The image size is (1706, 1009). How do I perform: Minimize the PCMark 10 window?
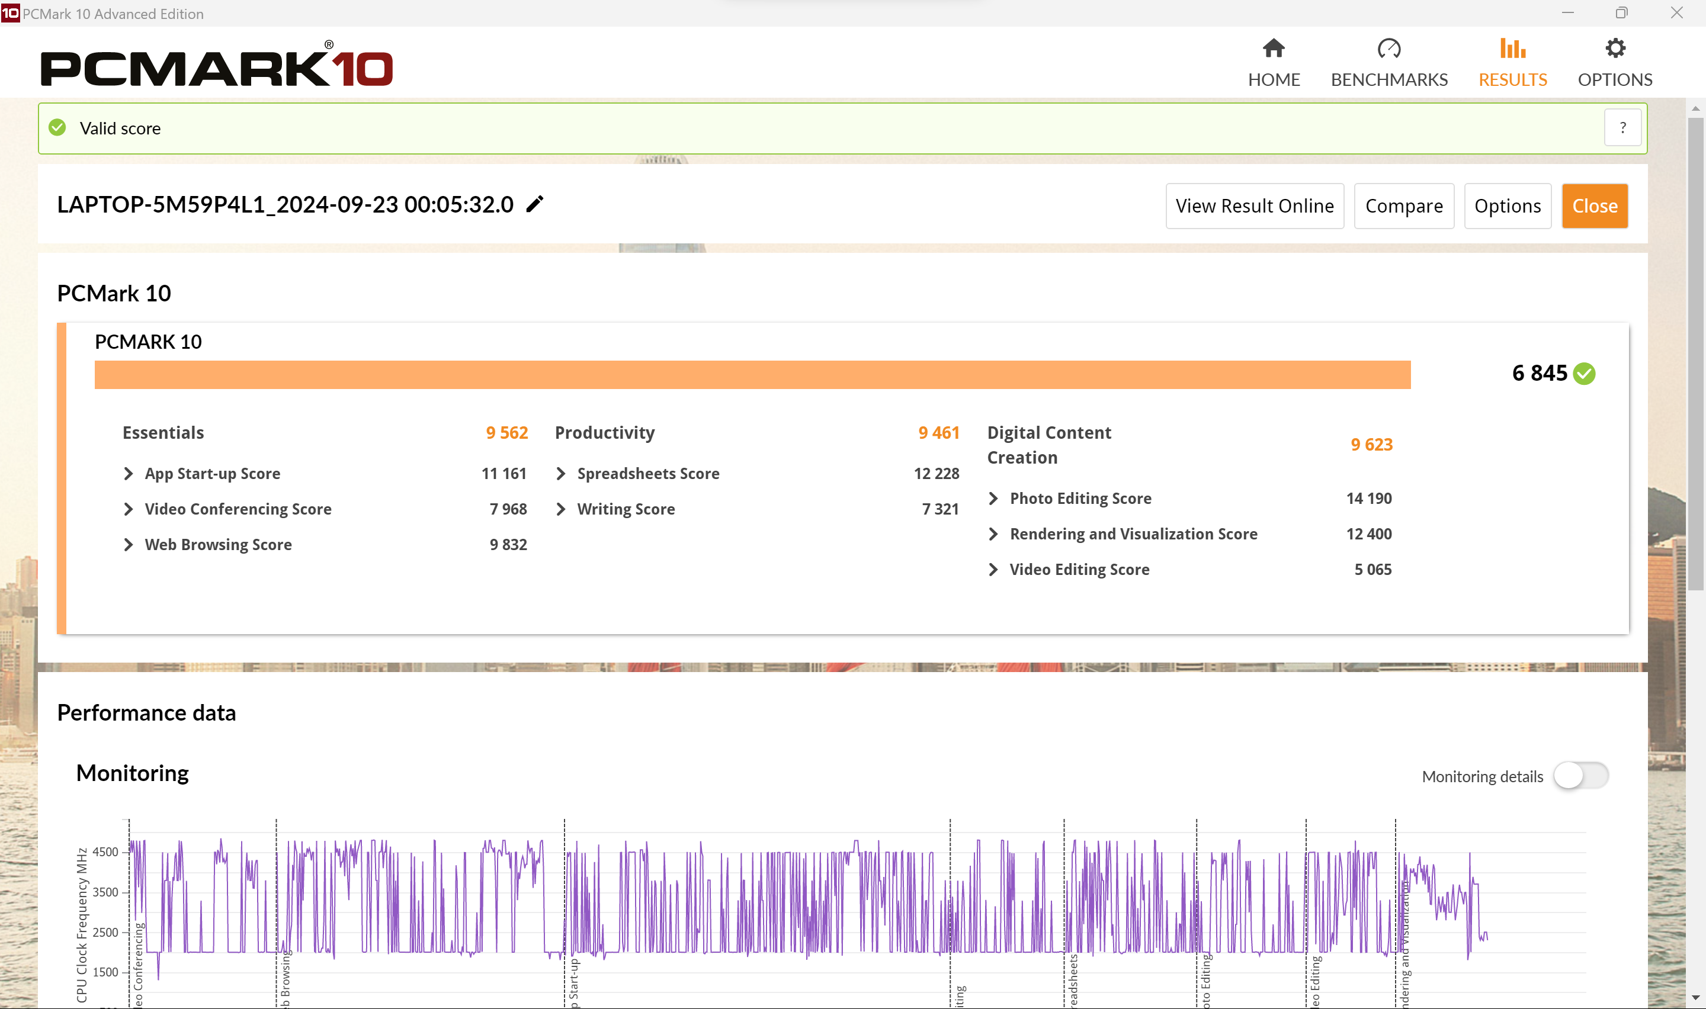tap(1568, 13)
